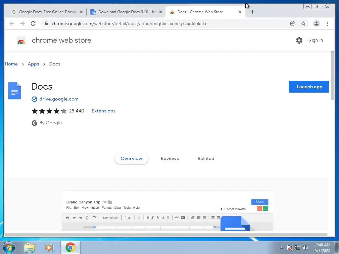Screen dimensions: 339x254
Task: Open the Windows Start menu
Action: [9, 247]
